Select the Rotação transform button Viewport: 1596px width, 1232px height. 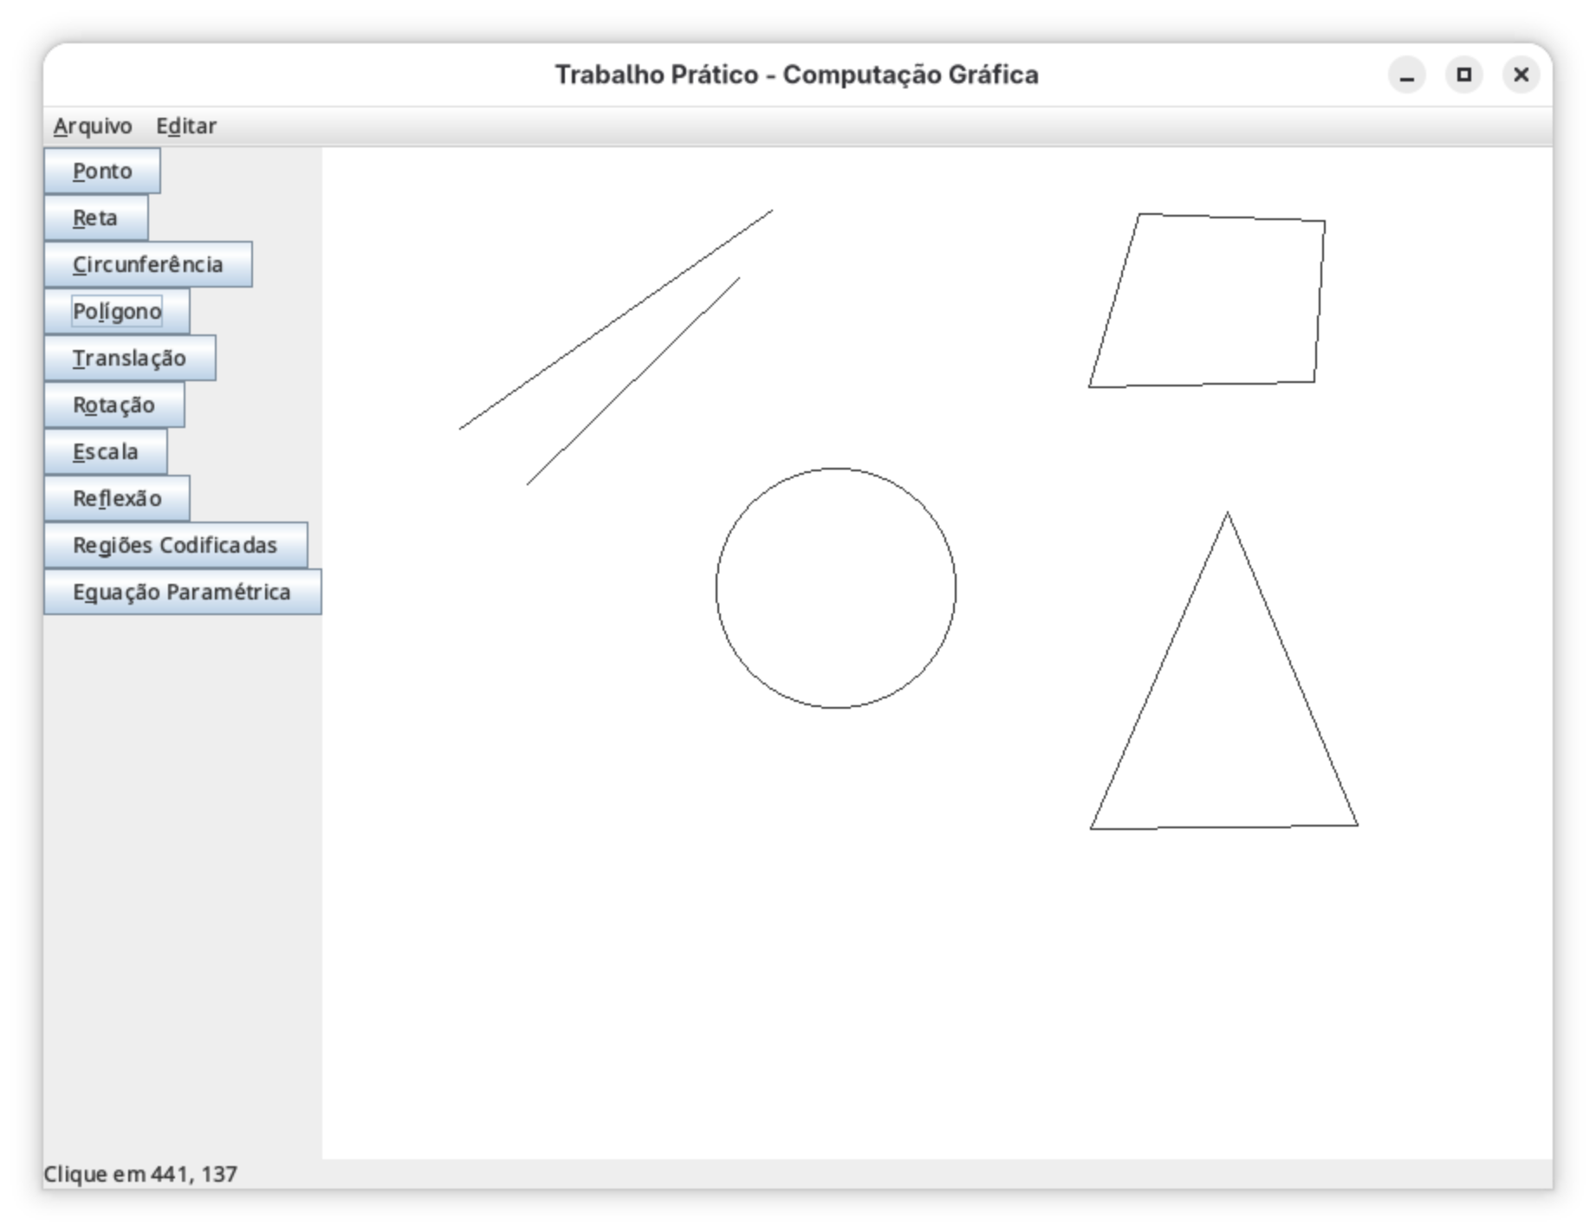click(x=114, y=405)
